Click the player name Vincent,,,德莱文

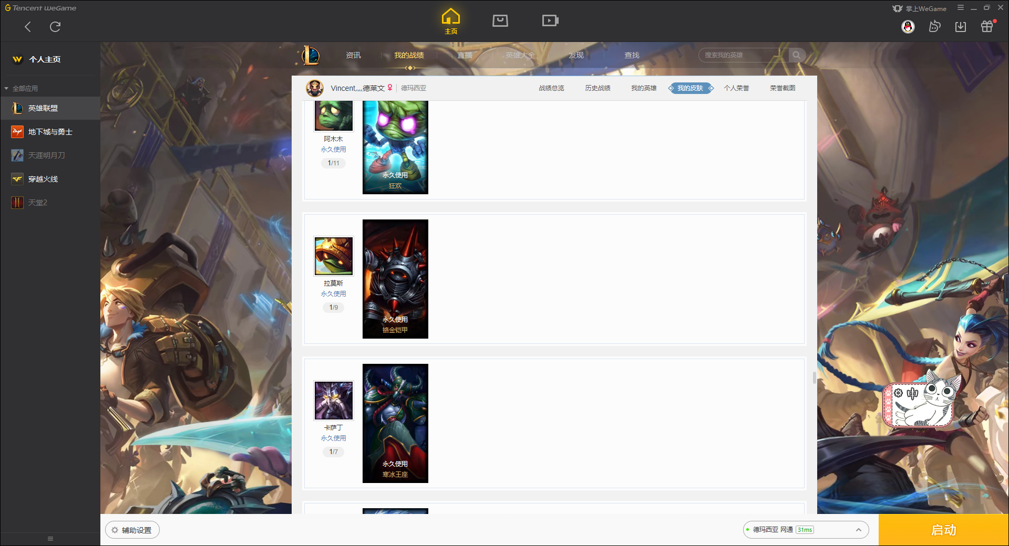pos(357,88)
